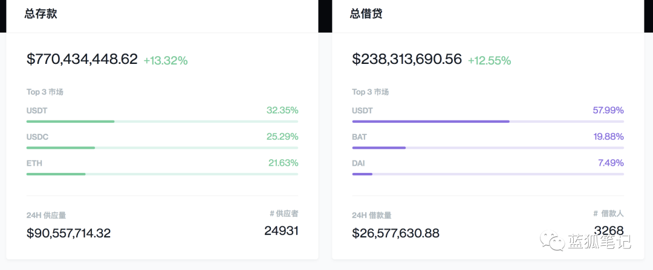Click the ETH supply market label
Image resolution: width=653 pixels, height=270 pixels.
point(34,163)
